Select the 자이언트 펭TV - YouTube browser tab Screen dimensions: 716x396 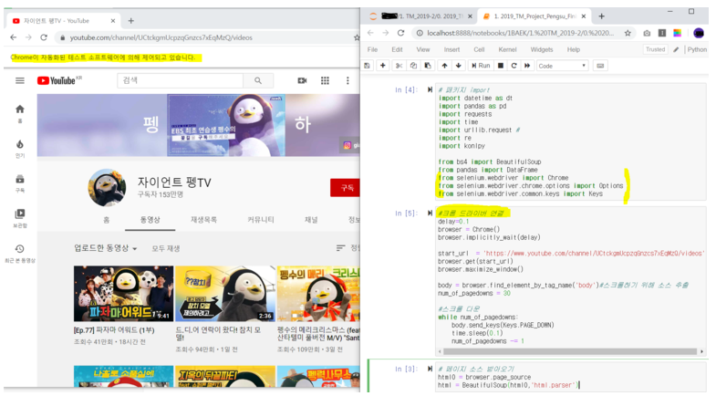click(x=63, y=21)
